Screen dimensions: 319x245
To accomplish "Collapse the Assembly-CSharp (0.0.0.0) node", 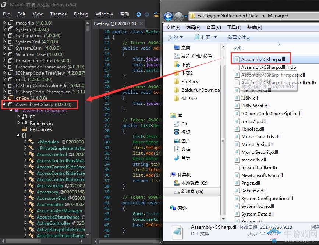I will click(x=4, y=104).
